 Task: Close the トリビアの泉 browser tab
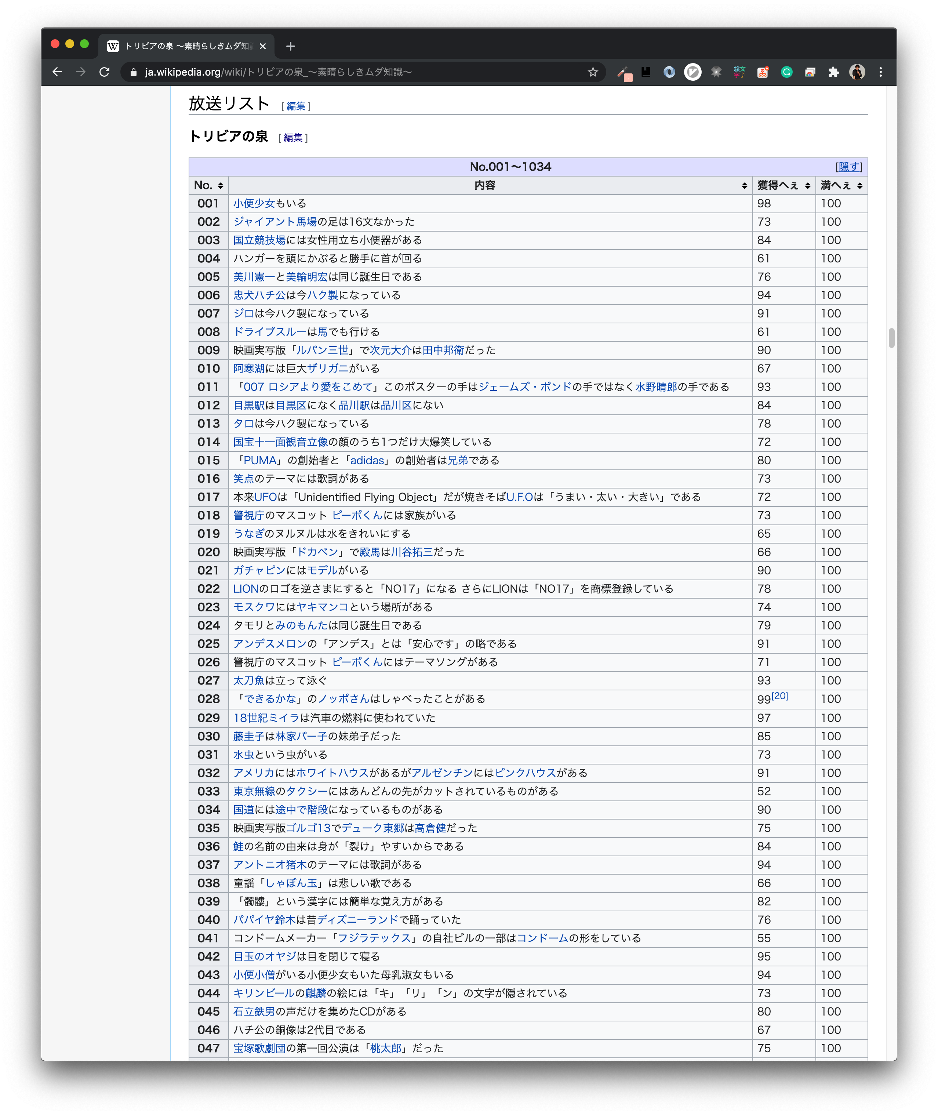(x=263, y=46)
